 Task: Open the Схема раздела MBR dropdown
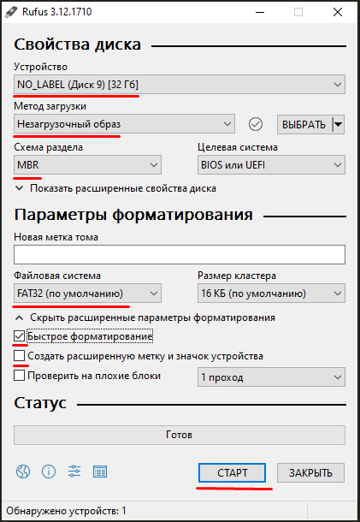coord(87,165)
